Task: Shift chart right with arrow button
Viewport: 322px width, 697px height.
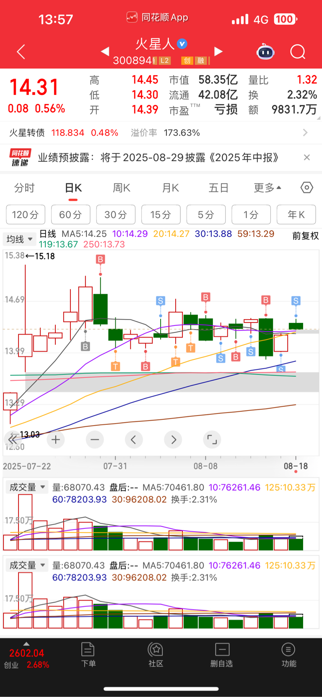Action: pos(173,440)
